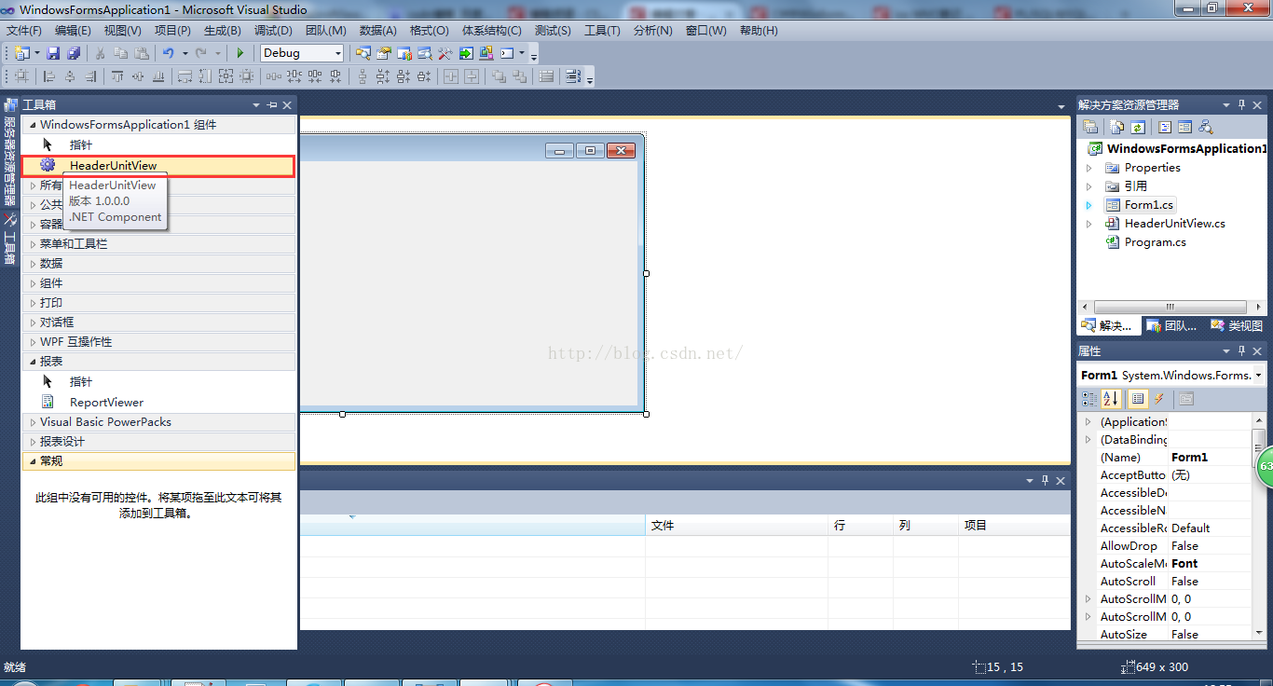Screen dimensions: 1273x686
Task: Click Solution Explorer horizontal scrollbar
Action: pos(1170,307)
